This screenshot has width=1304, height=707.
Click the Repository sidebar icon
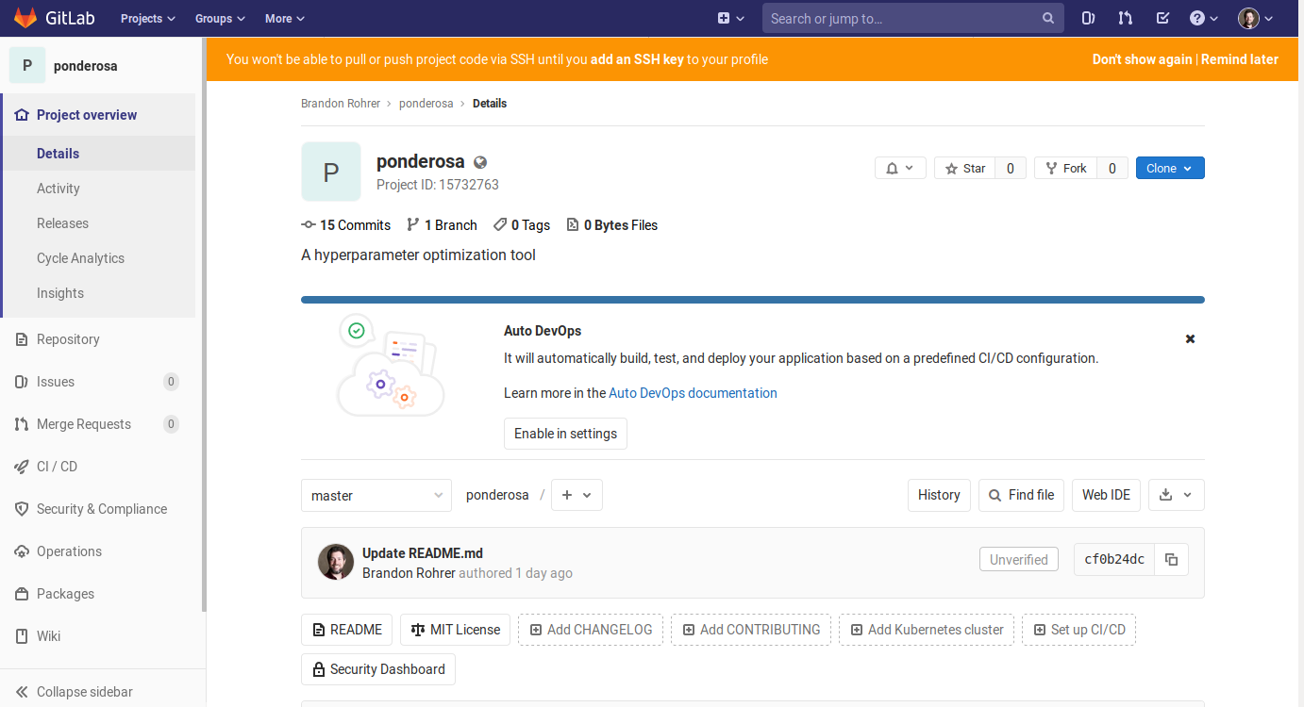pyautogui.click(x=22, y=339)
